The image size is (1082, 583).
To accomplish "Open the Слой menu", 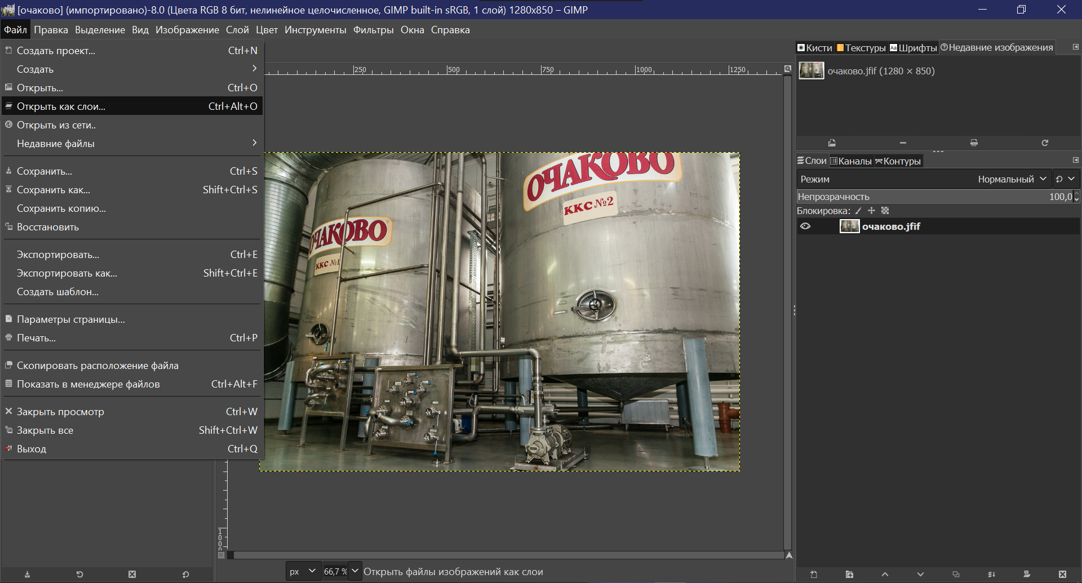I will [x=237, y=30].
